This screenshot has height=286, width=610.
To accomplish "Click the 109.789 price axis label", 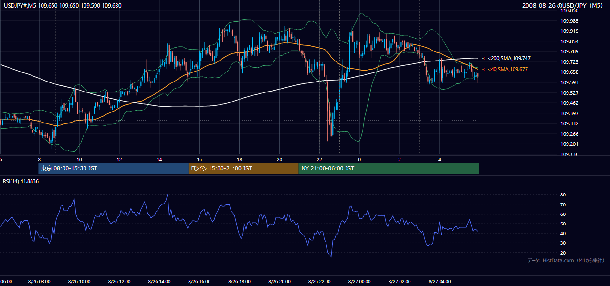I will [569, 51].
